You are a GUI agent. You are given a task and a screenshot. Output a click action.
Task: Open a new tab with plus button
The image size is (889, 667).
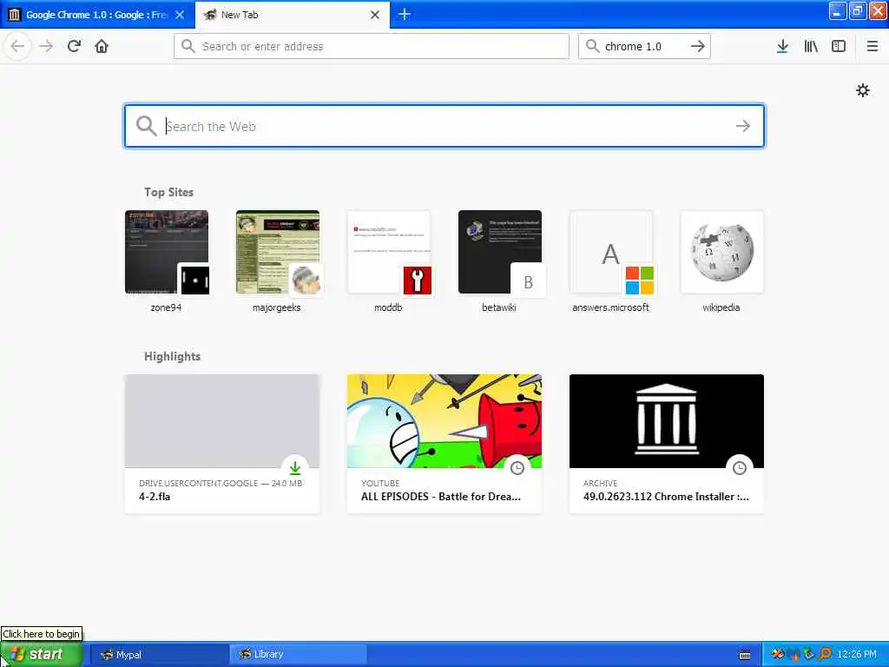coord(405,14)
